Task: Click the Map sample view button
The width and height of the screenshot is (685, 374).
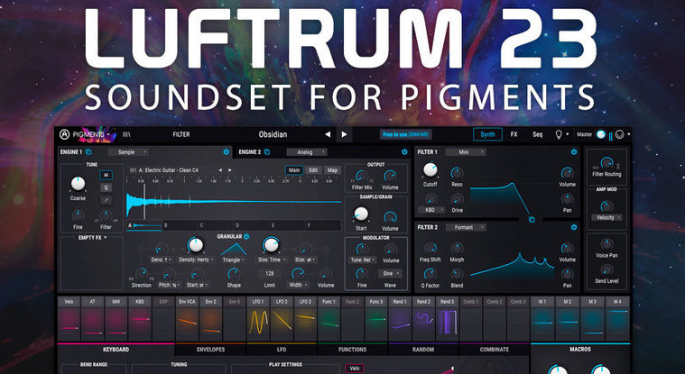Action: pos(332,170)
